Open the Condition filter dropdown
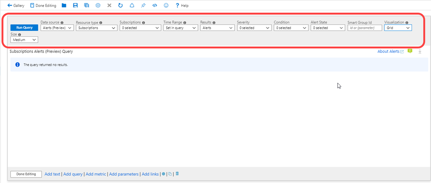The width and height of the screenshot is (431, 183). click(x=291, y=28)
